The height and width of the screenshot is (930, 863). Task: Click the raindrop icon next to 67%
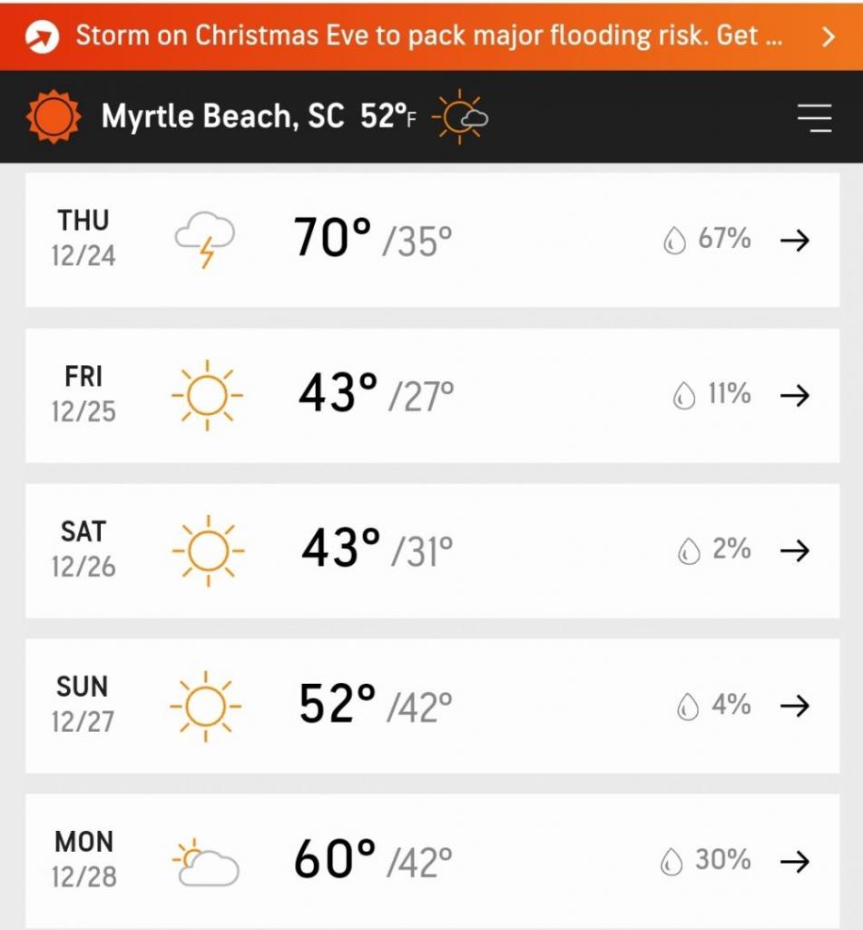tap(674, 241)
